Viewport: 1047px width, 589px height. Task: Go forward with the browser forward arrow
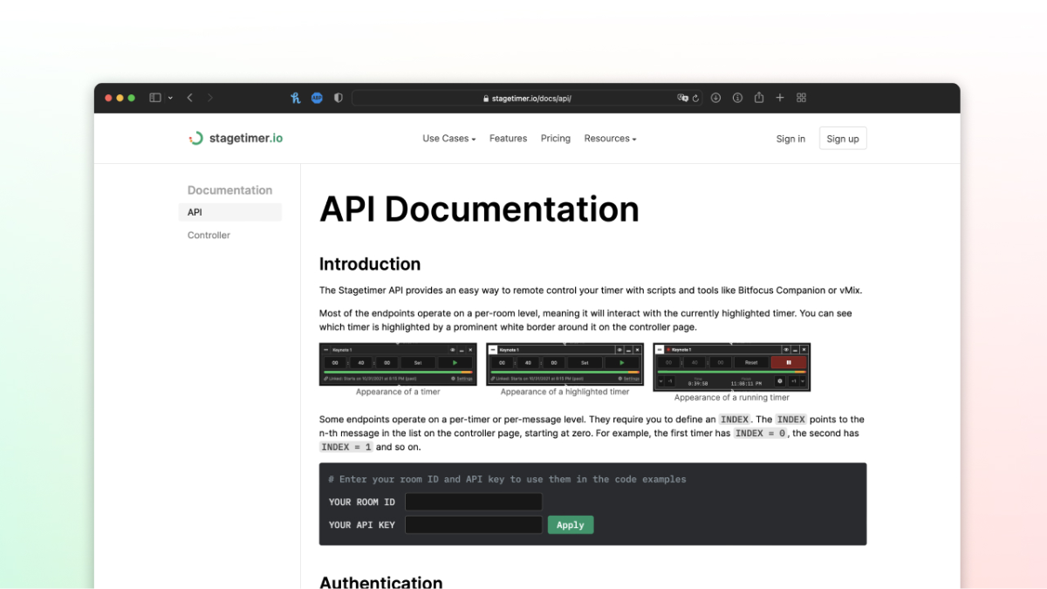[x=210, y=98]
